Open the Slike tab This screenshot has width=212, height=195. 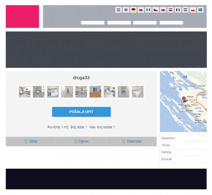(x=31, y=141)
